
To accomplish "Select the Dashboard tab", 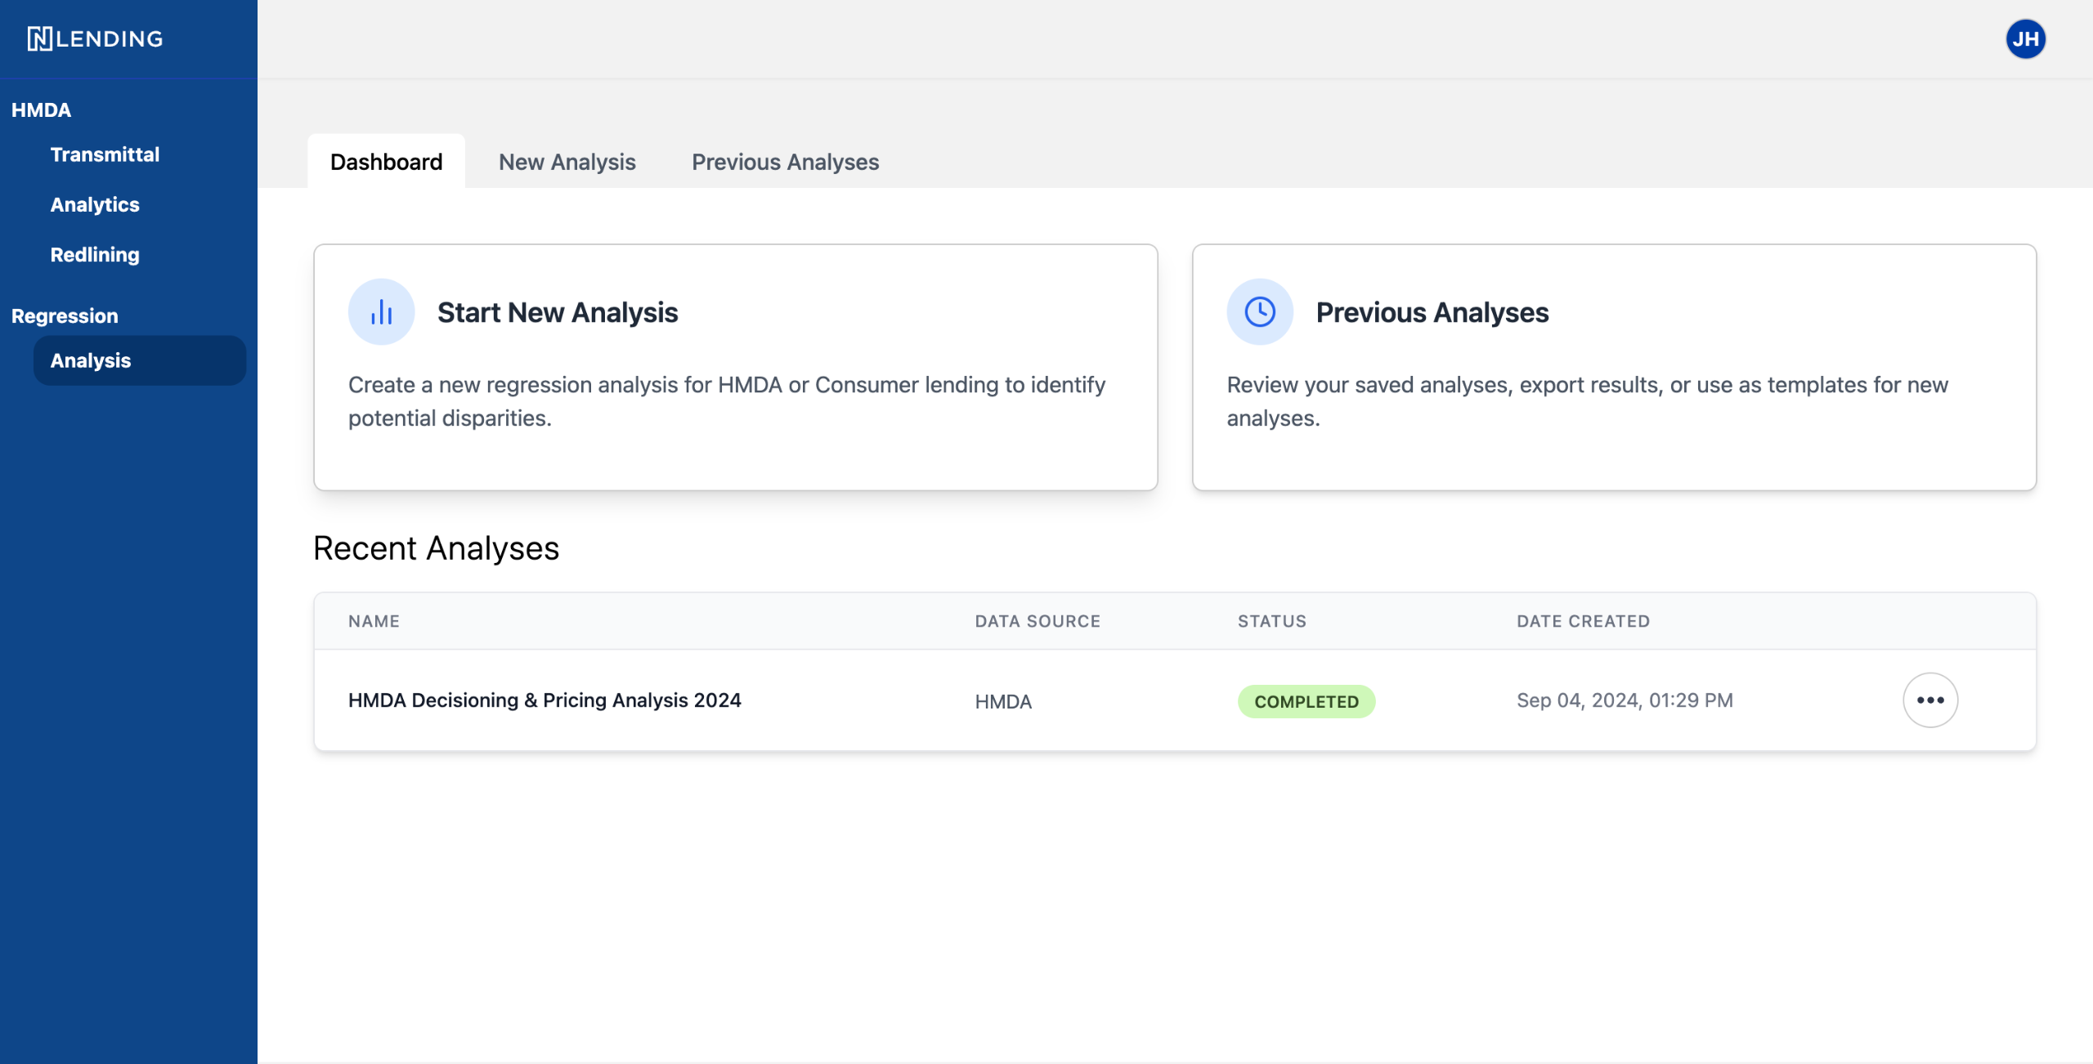I will pos(386,162).
